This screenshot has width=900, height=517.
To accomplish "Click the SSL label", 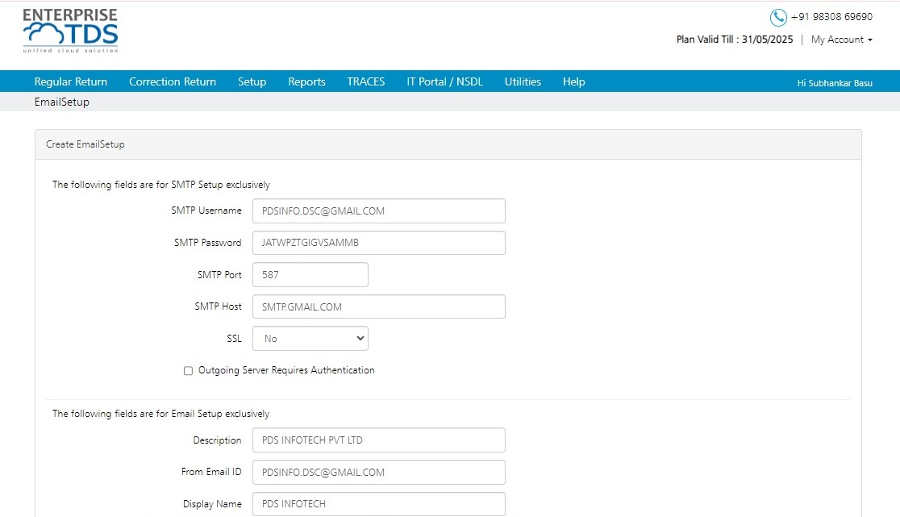I will pyautogui.click(x=234, y=339).
